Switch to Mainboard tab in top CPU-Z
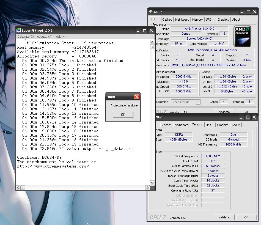Viewport: 261px width, 225px height. point(182,20)
